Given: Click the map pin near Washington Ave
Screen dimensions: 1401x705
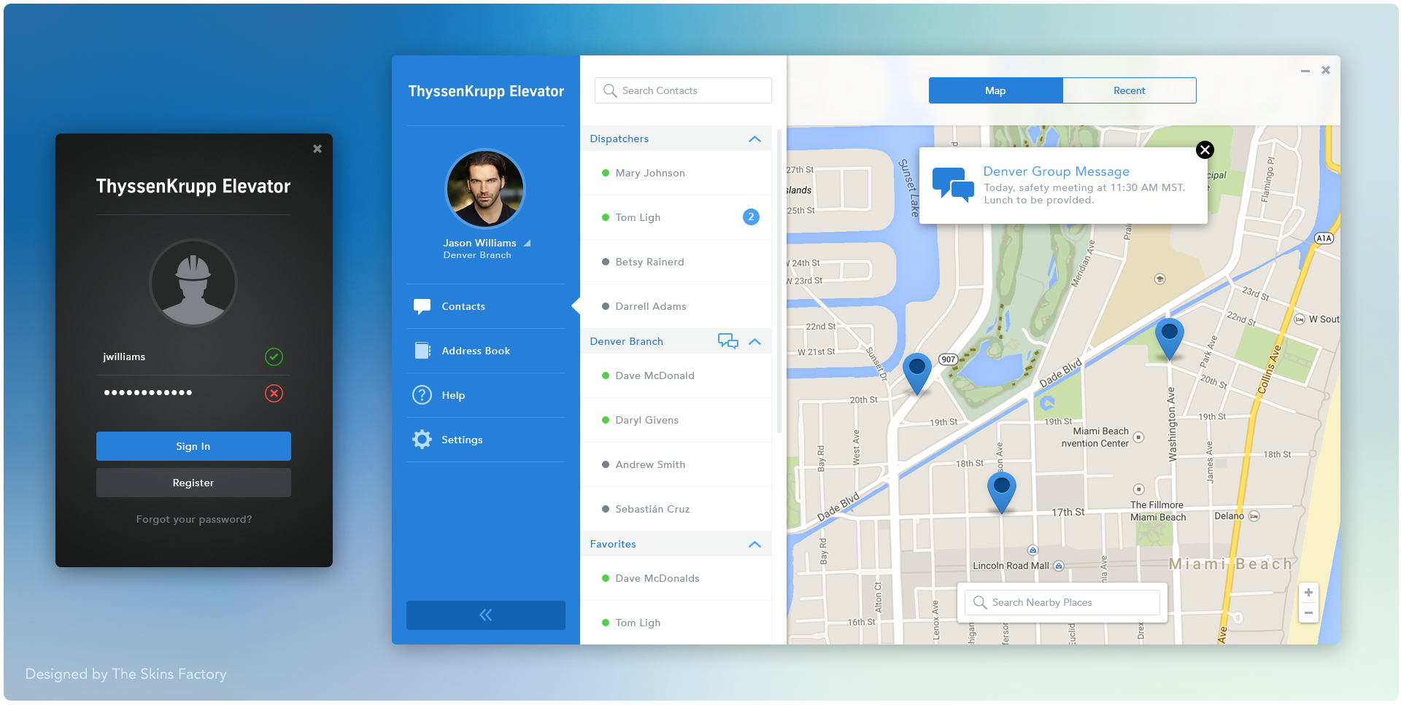Looking at the screenshot, I should [x=1169, y=340].
